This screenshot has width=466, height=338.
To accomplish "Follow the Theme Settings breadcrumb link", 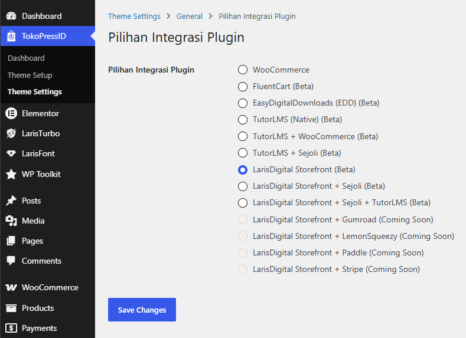I will click(x=134, y=16).
